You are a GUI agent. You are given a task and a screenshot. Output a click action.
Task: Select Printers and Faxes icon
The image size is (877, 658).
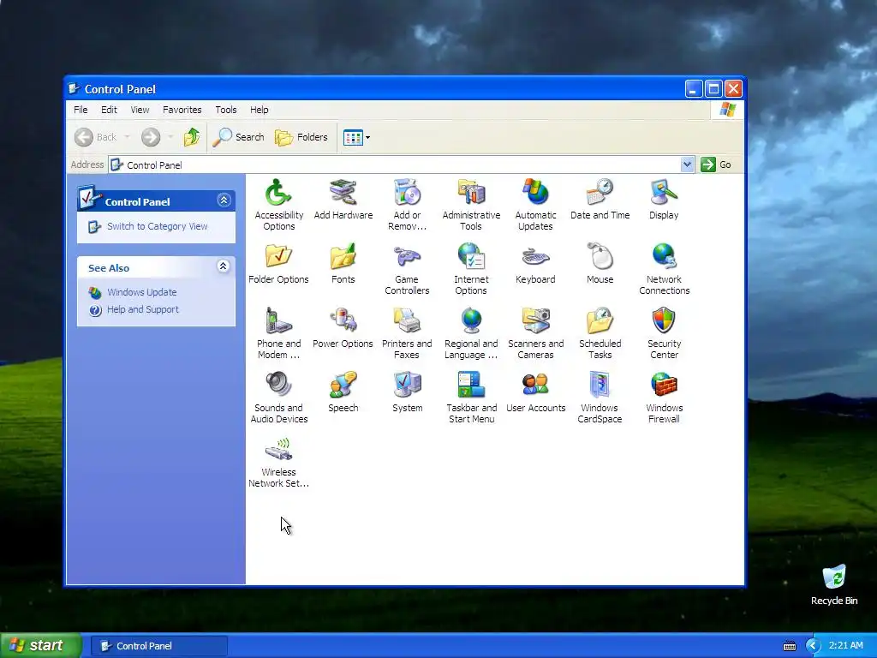[407, 333]
